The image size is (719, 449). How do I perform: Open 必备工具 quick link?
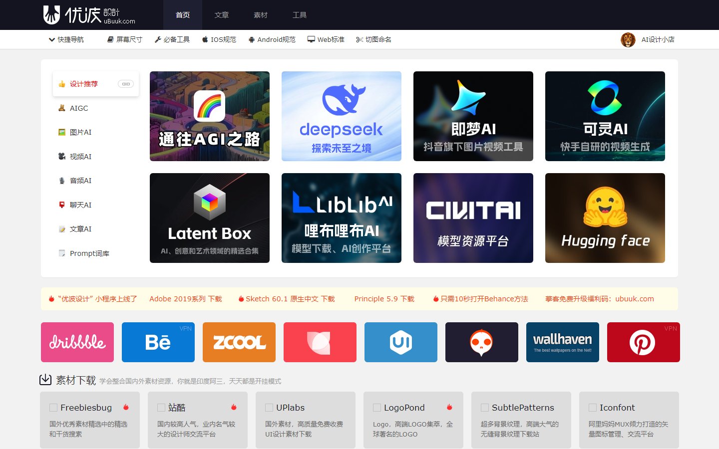(x=172, y=39)
